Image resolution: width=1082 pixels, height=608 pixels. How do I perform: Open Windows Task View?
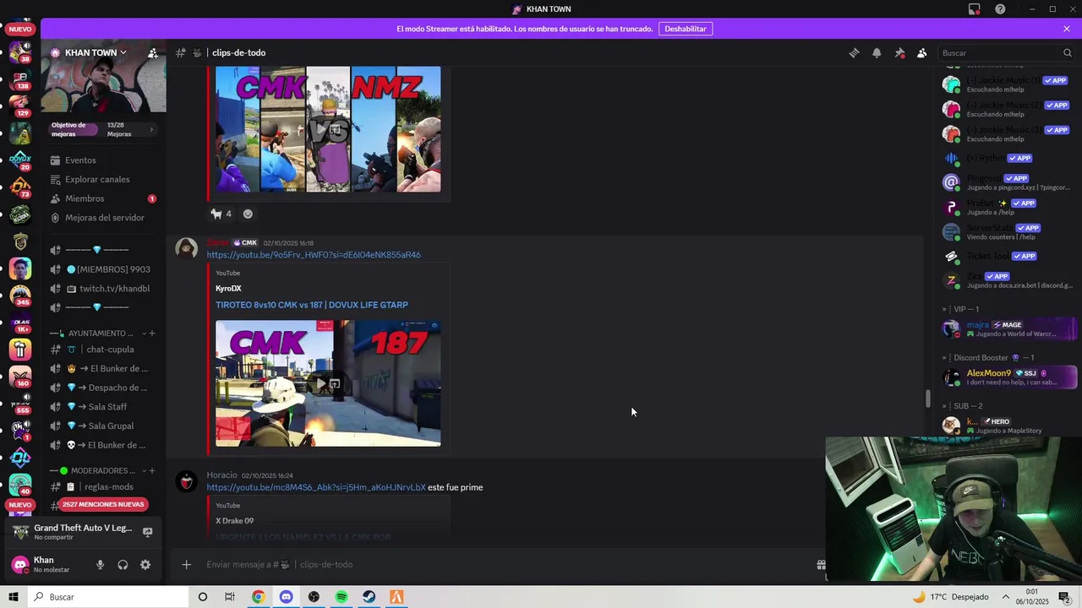pos(230,597)
